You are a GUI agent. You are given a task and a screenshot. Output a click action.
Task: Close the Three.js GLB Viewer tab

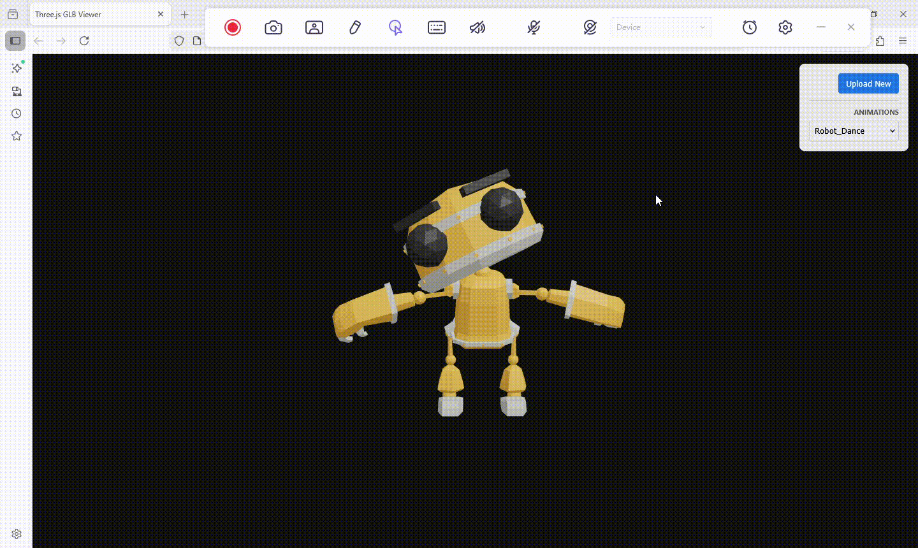(x=161, y=14)
